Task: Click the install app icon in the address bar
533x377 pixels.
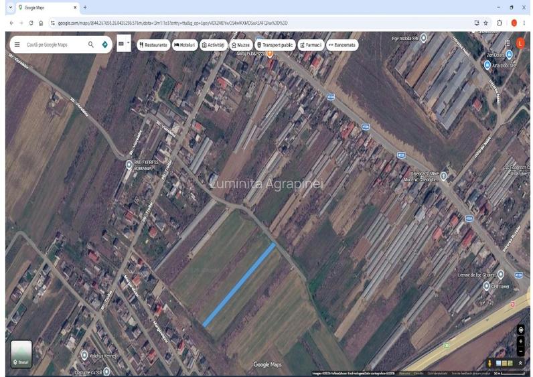Action: click(477, 23)
